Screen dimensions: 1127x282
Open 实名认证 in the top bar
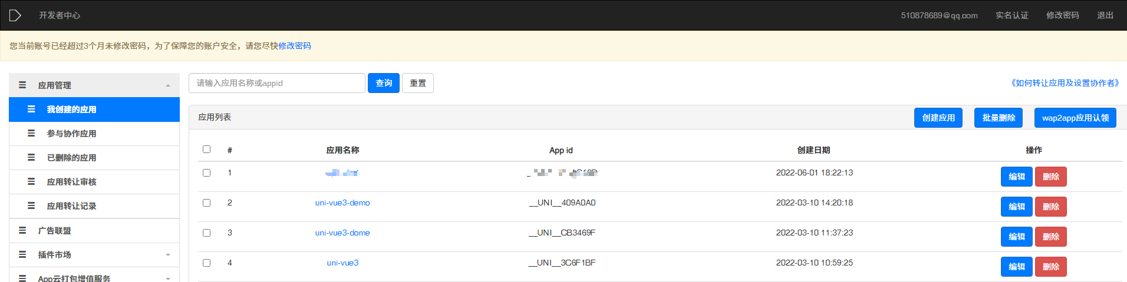1011,15
